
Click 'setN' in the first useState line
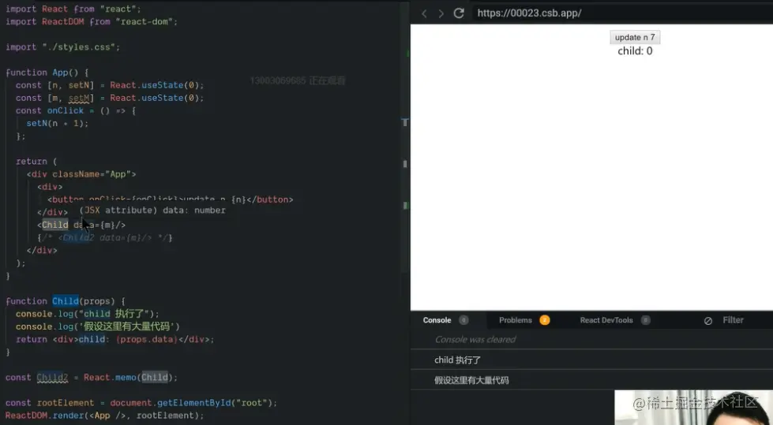[x=78, y=85]
